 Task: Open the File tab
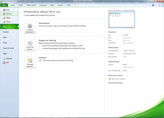click(4, 5)
